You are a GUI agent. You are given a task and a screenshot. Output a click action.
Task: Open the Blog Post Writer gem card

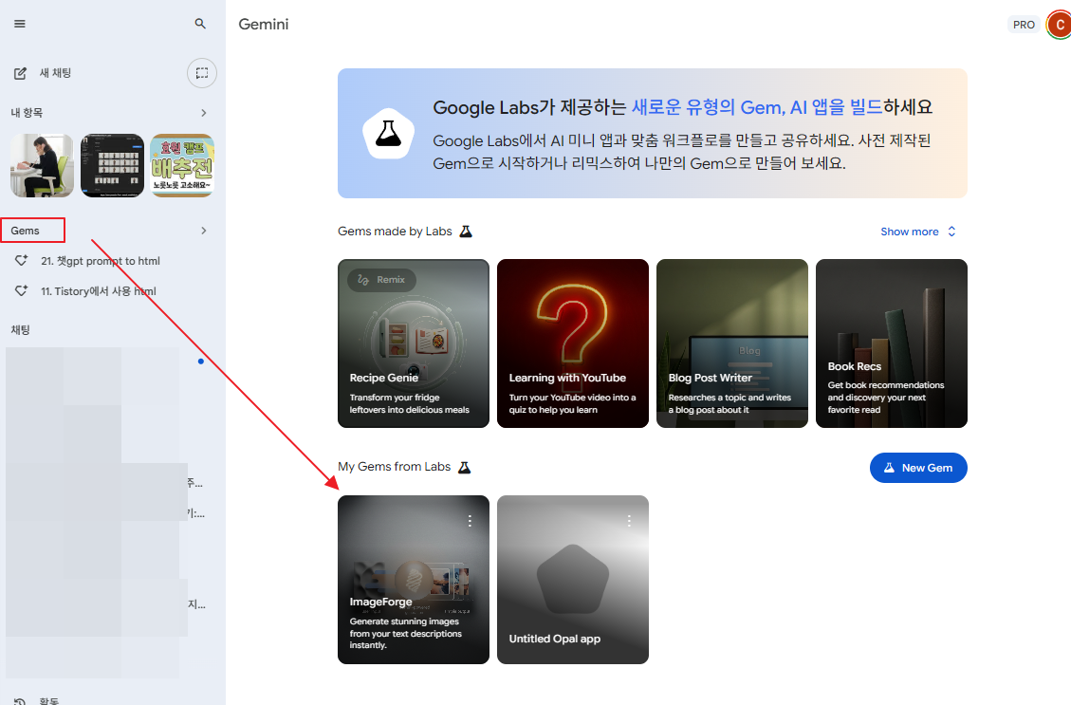732,343
